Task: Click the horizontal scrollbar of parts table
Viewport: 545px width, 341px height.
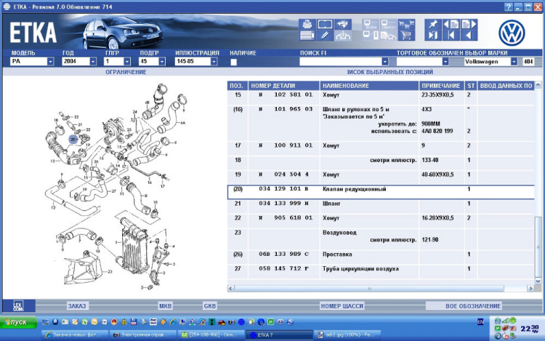Action: 369,289
